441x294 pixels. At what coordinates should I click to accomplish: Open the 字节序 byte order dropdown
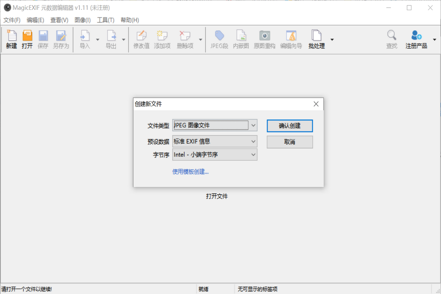254,155
